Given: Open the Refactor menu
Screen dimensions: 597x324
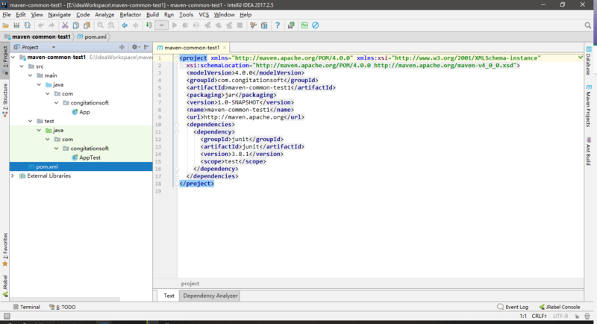Looking at the screenshot, I should (130, 14).
